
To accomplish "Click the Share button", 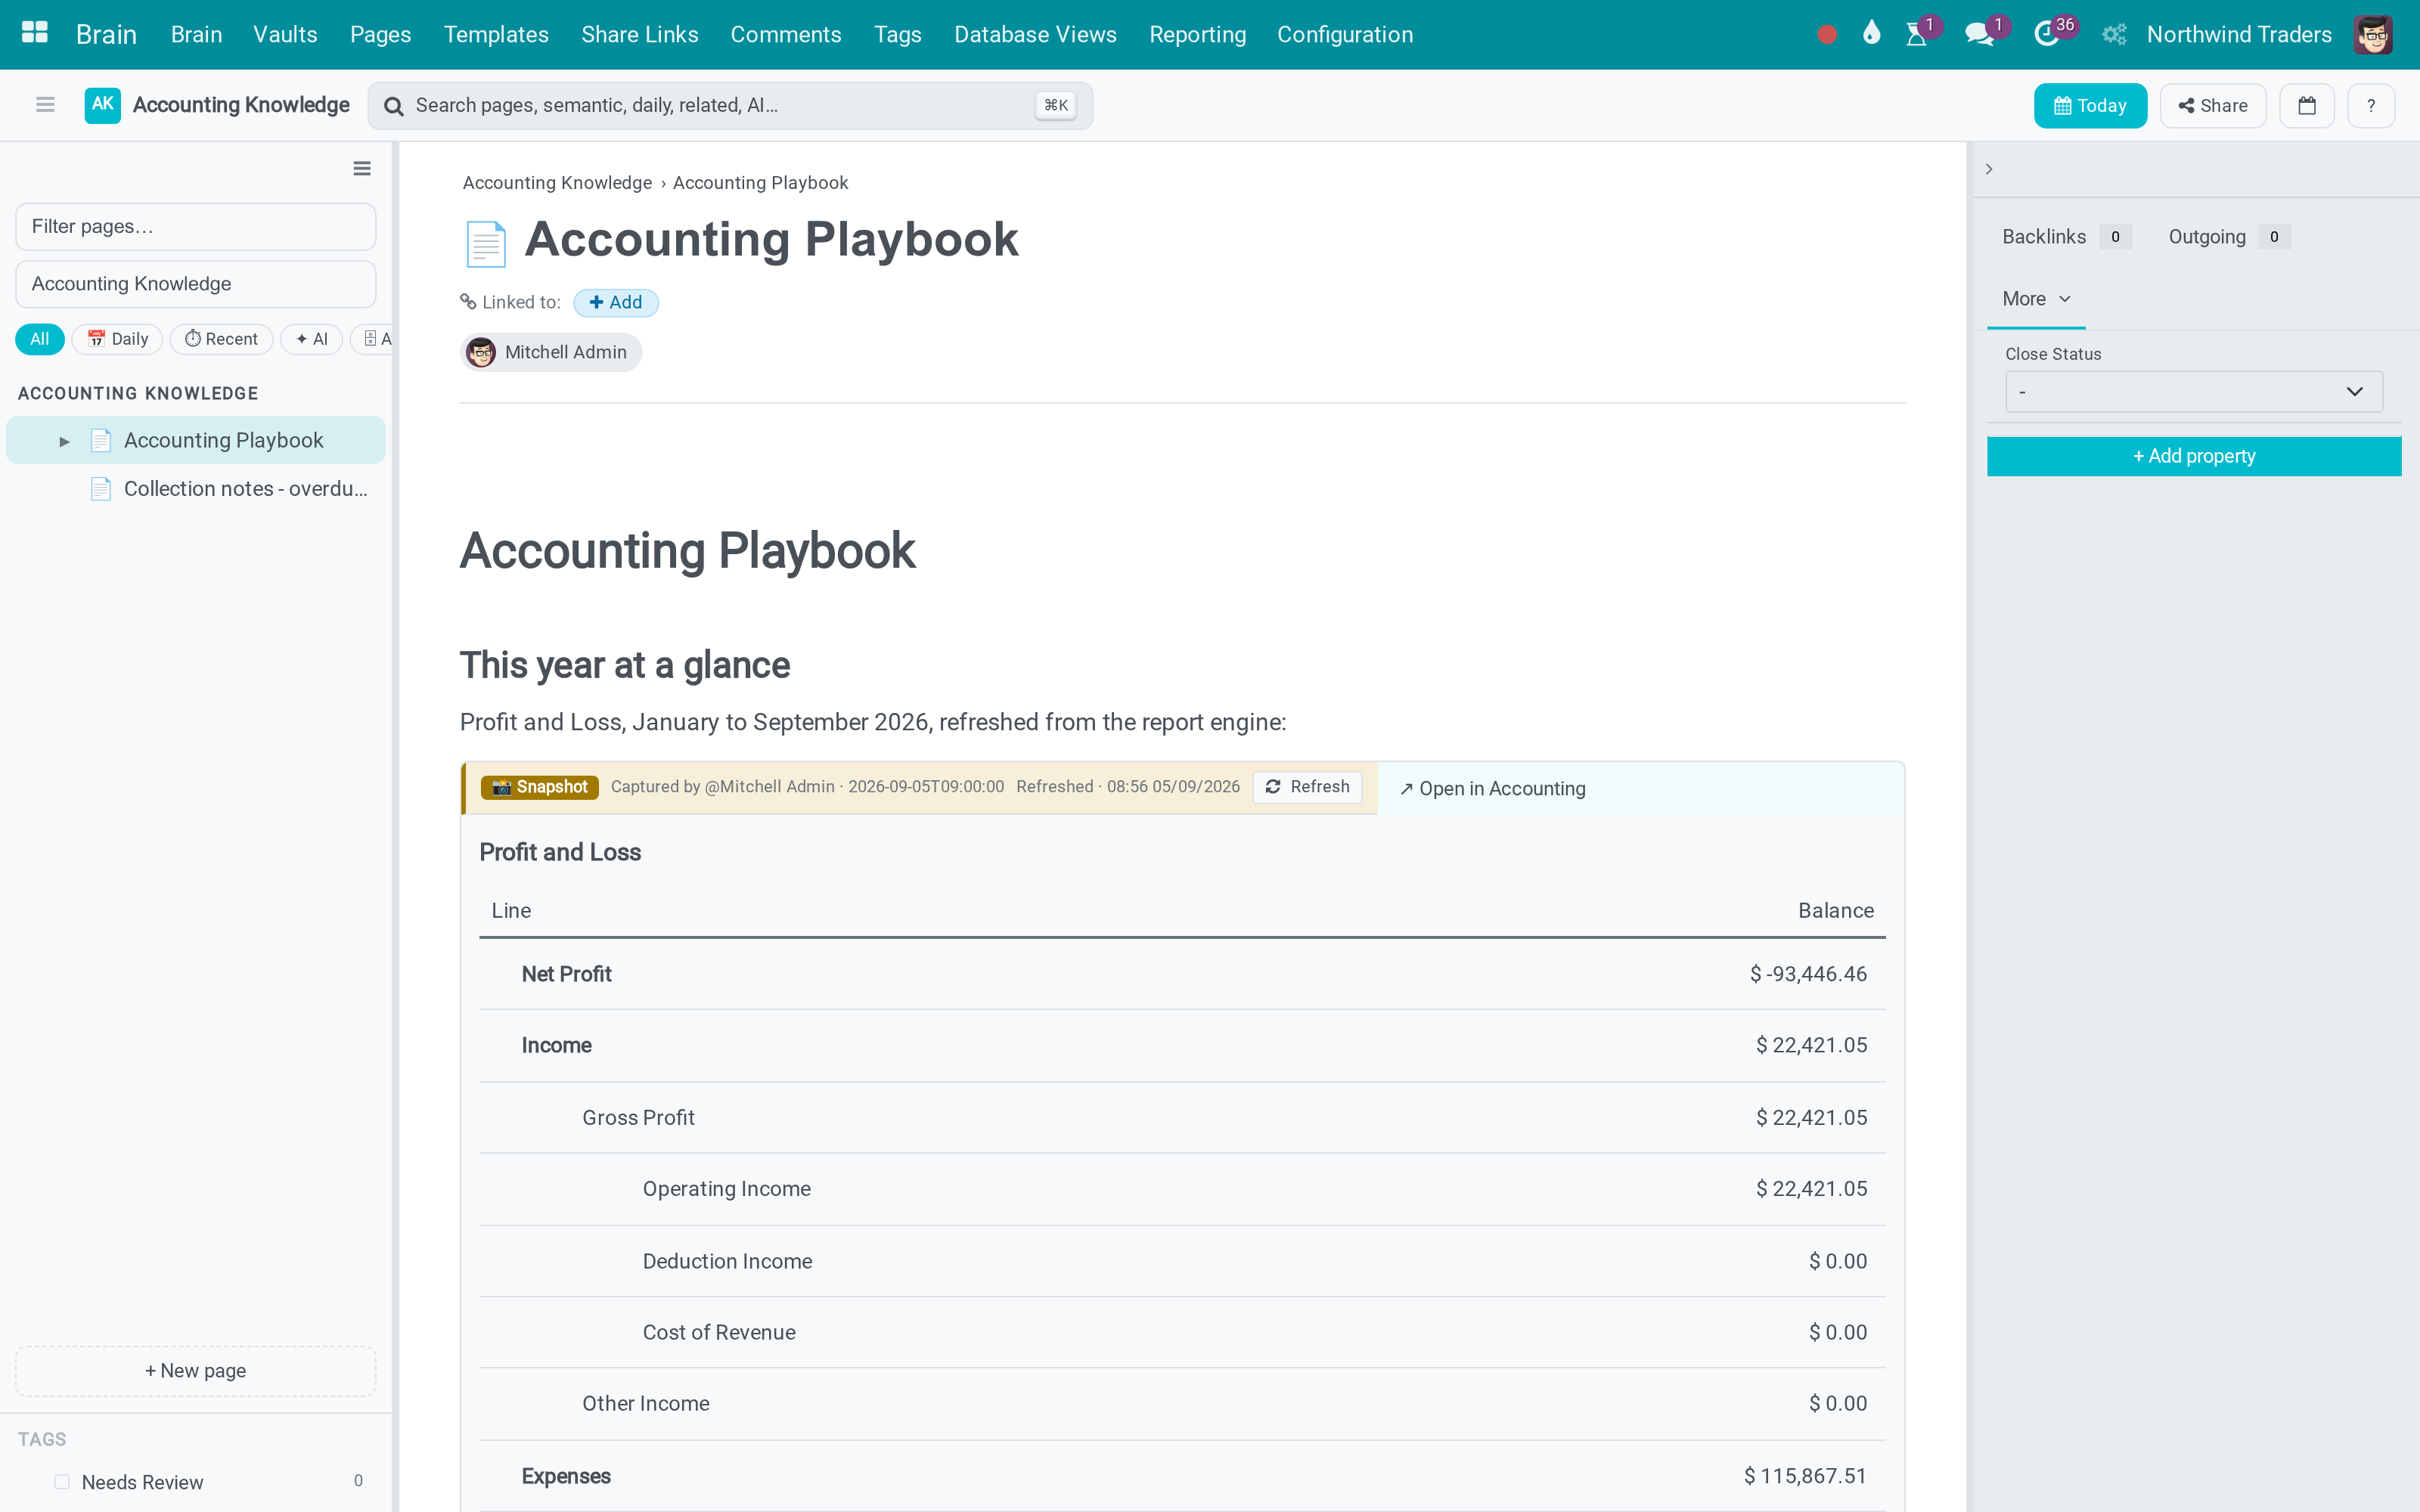I will point(2212,106).
